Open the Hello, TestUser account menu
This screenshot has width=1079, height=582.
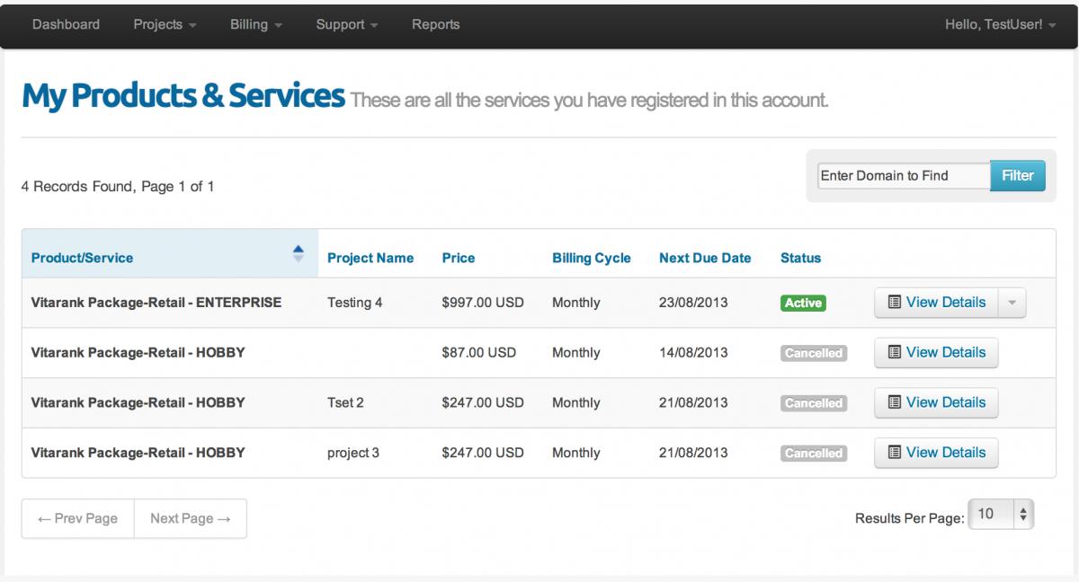click(1001, 24)
